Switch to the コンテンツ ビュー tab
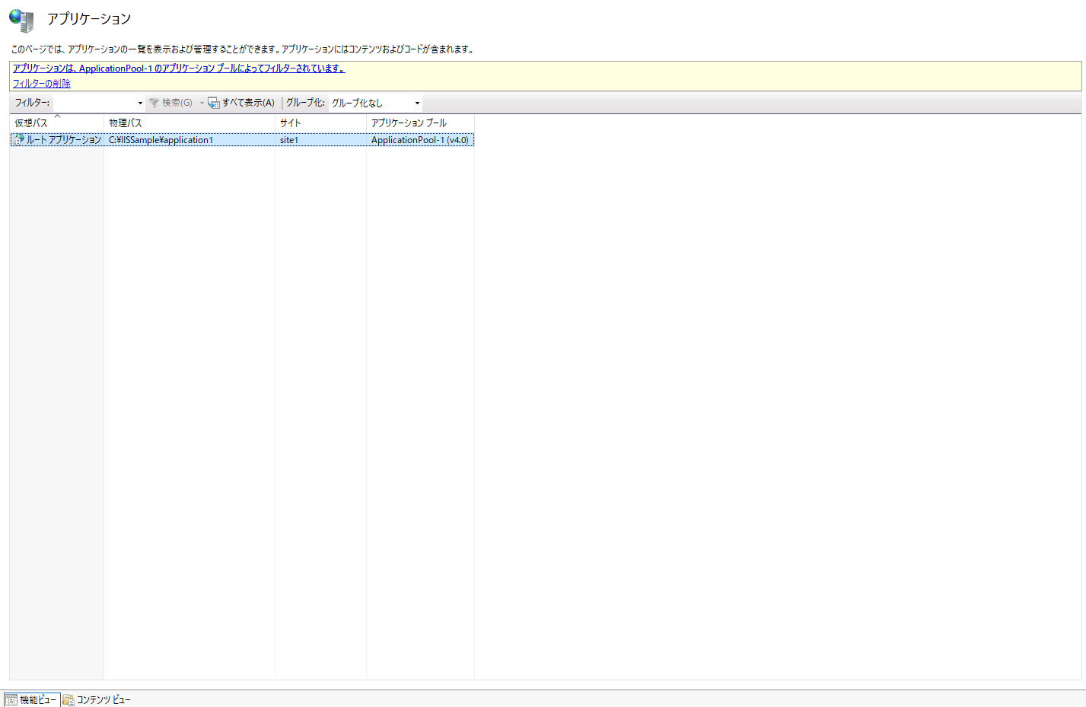1086x707 pixels. pyautogui.click(x=97, y=700)
